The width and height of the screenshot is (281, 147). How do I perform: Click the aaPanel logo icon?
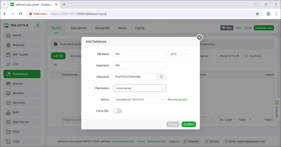[6, 25]
